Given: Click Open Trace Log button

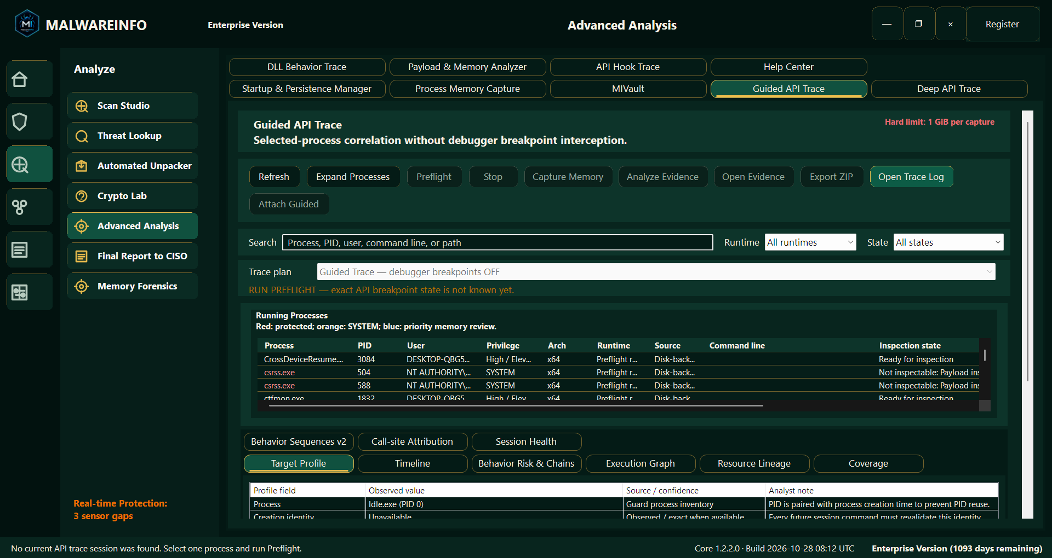Looking at the screenshot, I should coord(911,177).
